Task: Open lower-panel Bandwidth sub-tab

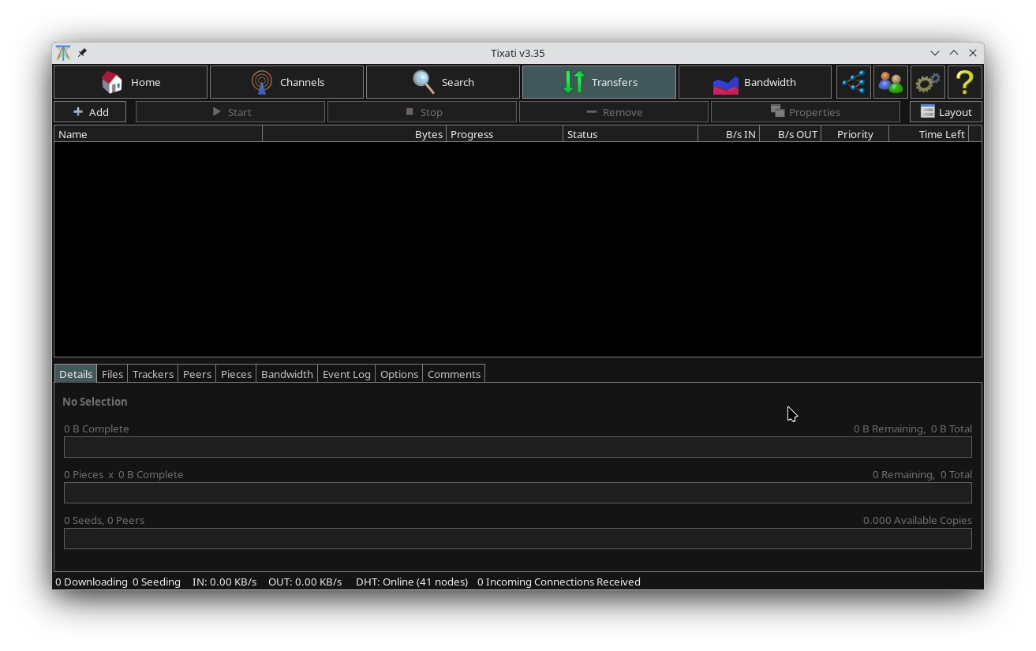Action: point(287,374)
